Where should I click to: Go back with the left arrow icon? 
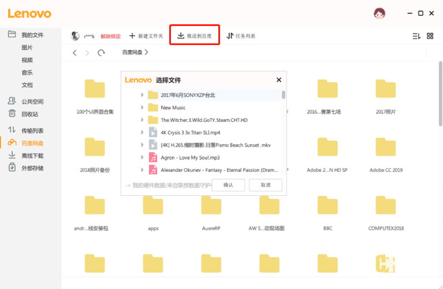pyautogui.click(x=75, y=53)
